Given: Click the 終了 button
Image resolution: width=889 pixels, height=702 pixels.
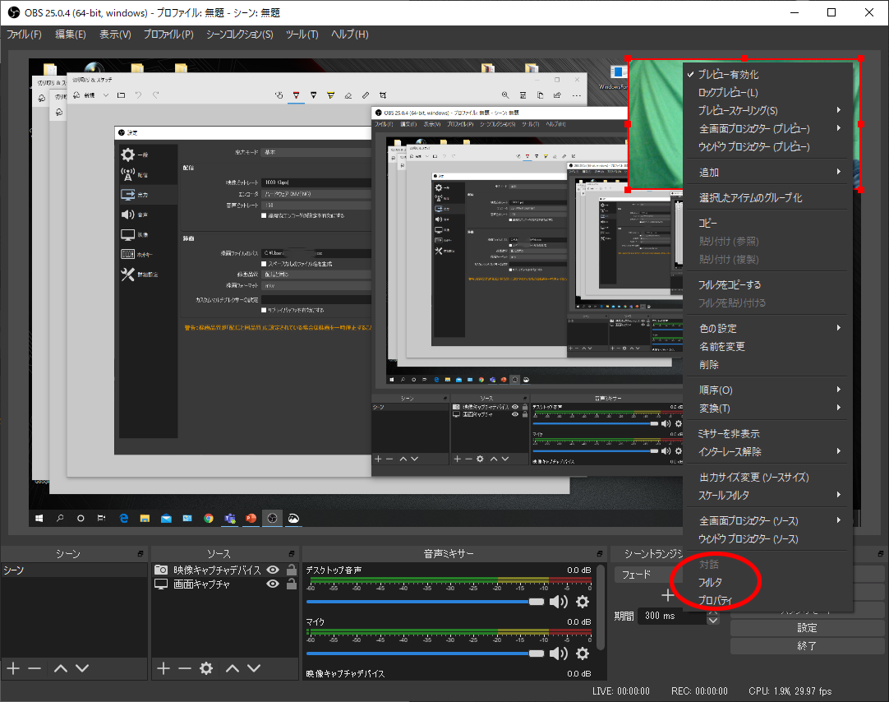Looking at the screenshot, I should 807,646.
